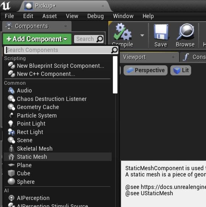The width and height of the screenshot is (206, 207).
Task: Open the Debug menu
Action: (x=95, y=16)
